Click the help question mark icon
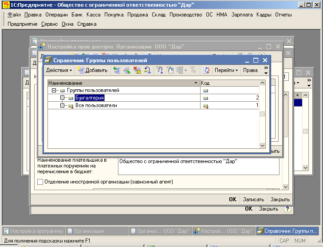The height and width of the screenshot is (247, 323). 288,209
